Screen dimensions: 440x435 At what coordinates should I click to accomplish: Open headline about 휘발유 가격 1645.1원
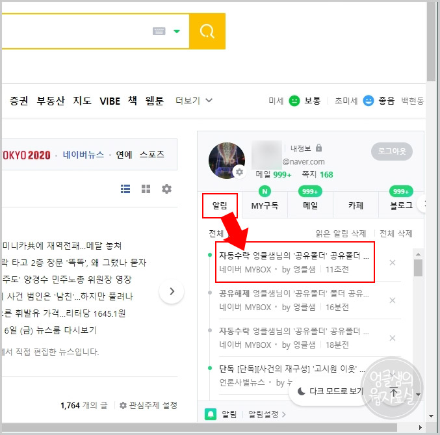[64, 313]
